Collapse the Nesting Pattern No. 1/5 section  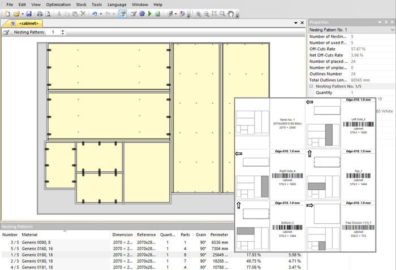pyautogui.click(x=311, y=86)
